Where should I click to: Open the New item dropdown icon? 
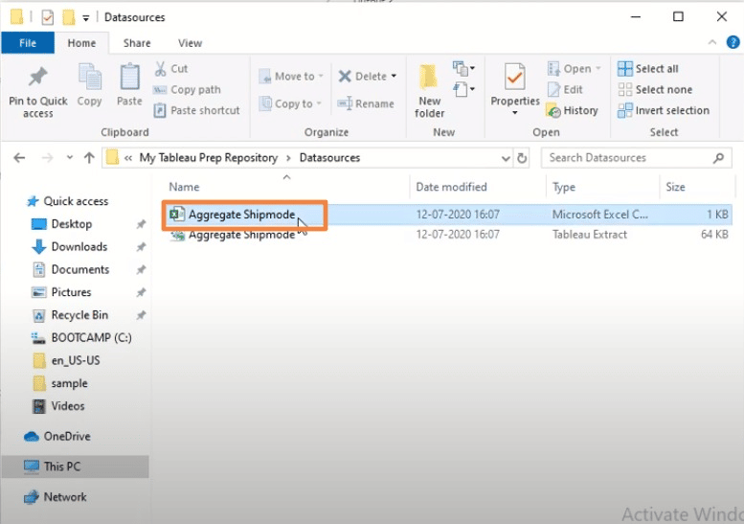(463, 69)
